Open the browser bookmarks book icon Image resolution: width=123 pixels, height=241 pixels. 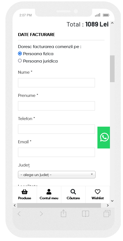coord(85,214)
